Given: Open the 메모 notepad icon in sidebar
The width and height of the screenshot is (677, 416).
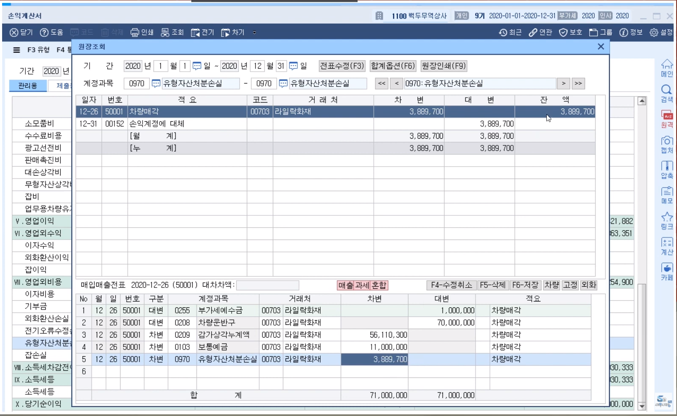Looking at the screenshot, I should pyautogui.click(x=667, y=192).
